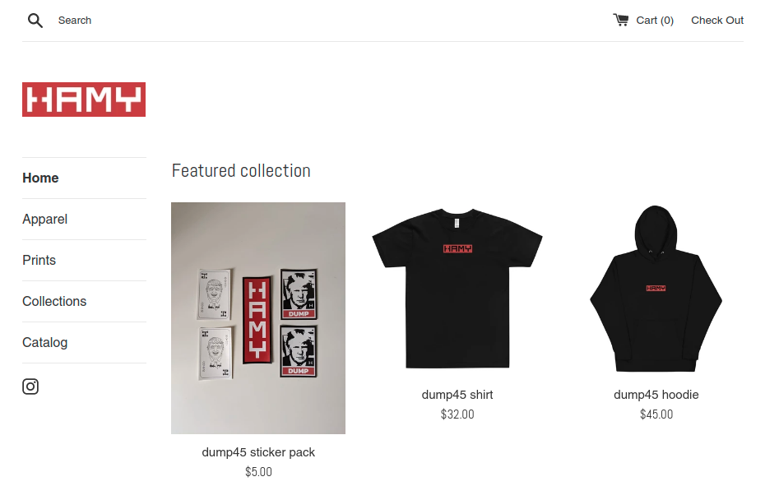765x486 pixels.
Task: Open the Prints menu item
Action: point(39,260)
